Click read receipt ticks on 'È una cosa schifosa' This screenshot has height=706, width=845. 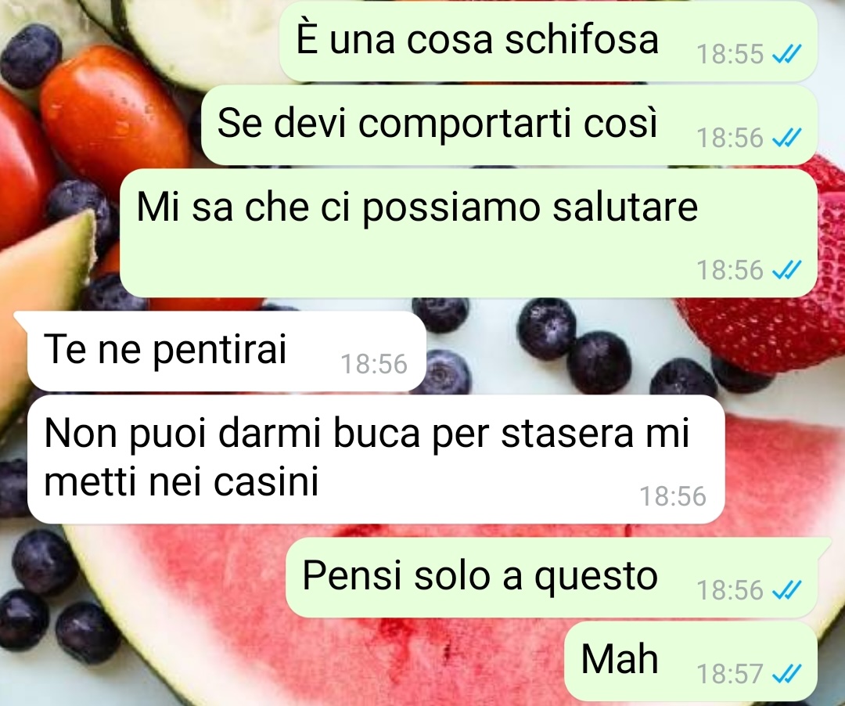[x=787, y=54]
